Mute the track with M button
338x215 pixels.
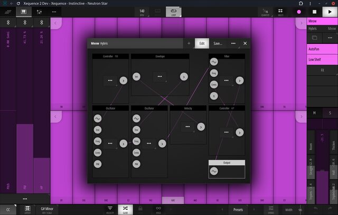tap(314, 113)
